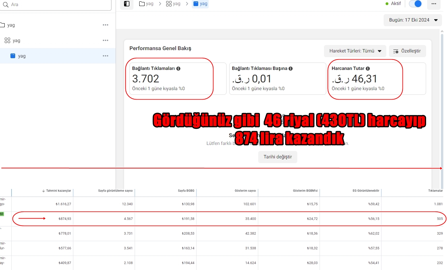Click the ₺15,75 Gösterim BGBM cell
The height and width of the screenshot is (270, 447).
[312, 204]
